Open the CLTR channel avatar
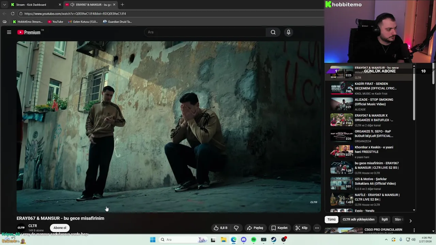The height and width of the screenshot is (245, 436). tap(21, 228)
